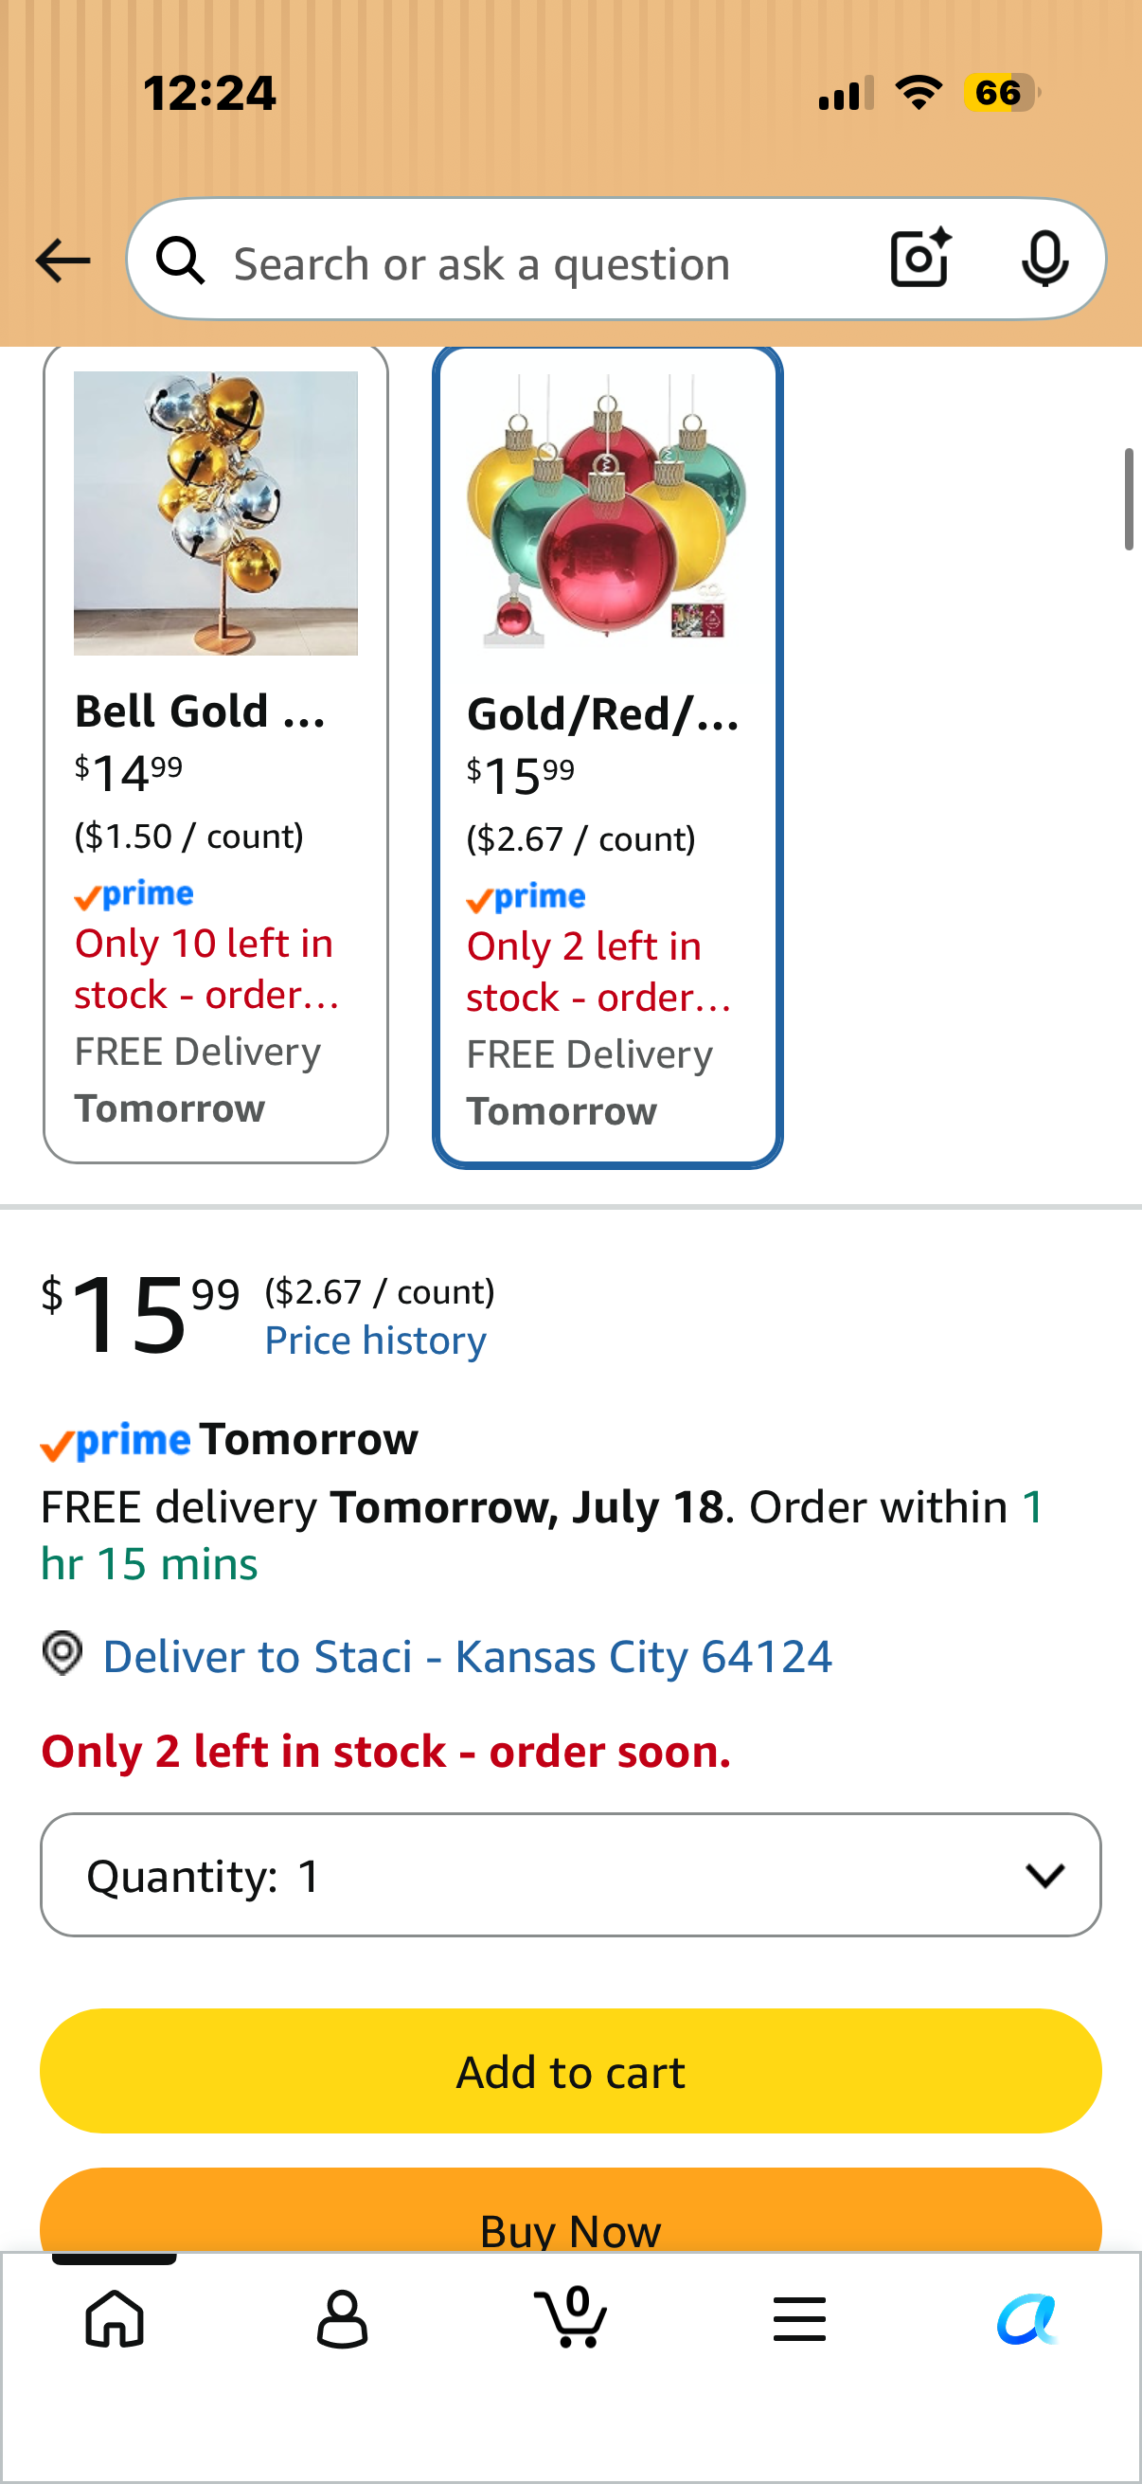Change delivery address Kansas City 64124

pyautogui.click(x=468, y=1656)
